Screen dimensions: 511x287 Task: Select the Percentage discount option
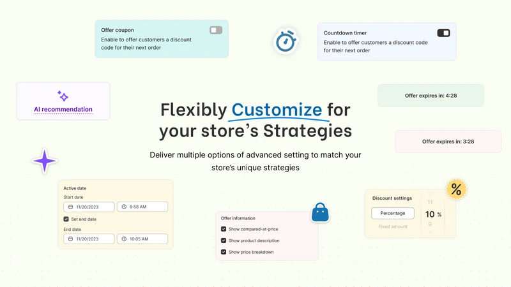[x=393, y=213]
